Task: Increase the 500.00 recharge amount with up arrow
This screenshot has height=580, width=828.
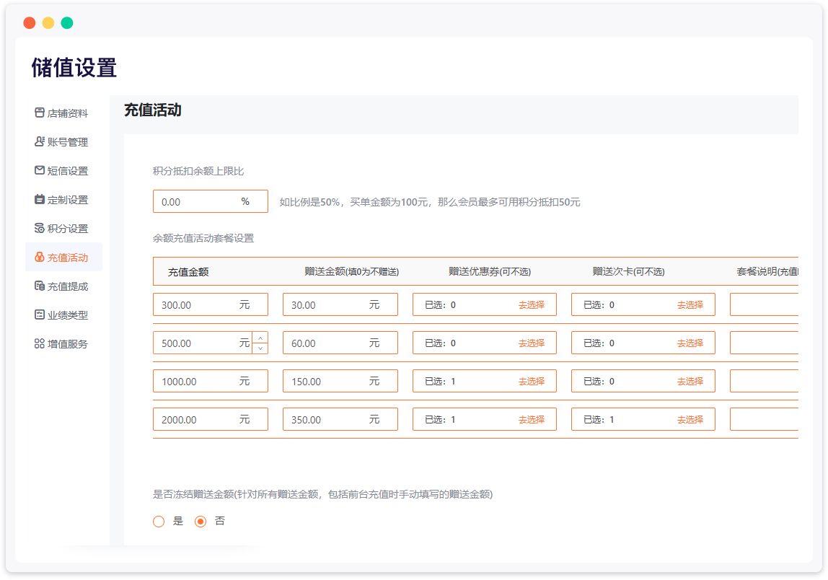Action: pyautogui.click(x=260, y=338)
